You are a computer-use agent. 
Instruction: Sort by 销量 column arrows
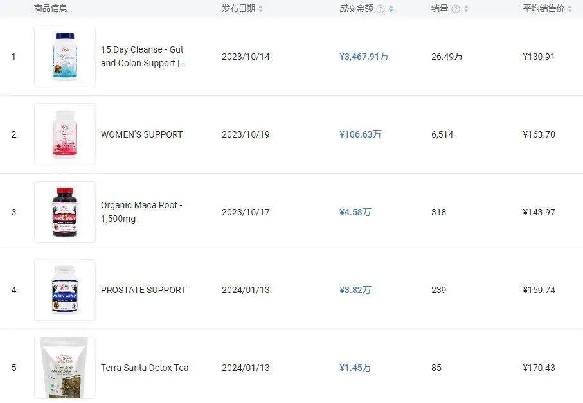coord(466,9)
